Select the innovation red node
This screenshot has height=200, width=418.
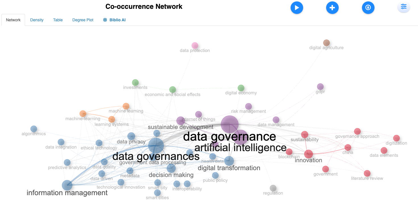click(x=309, y=154)
